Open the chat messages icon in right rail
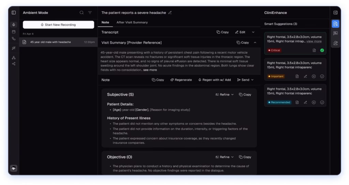Image resolution: width=349 pixels, height=185 pixels. click(x=335, y=33)
